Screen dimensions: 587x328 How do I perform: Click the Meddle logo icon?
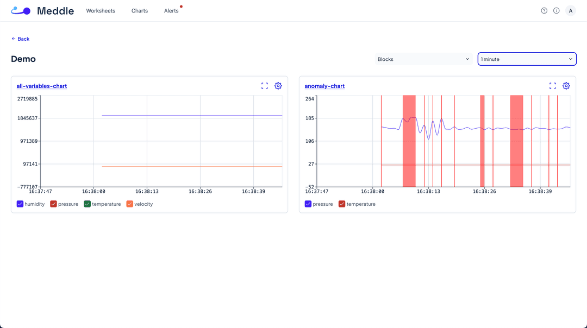[21, 10]
